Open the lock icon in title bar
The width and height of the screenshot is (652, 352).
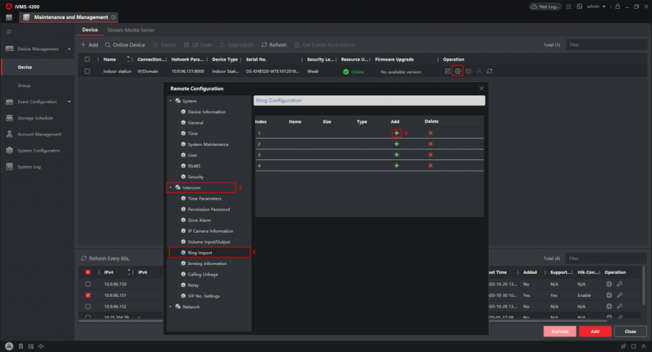click(617, 6)
